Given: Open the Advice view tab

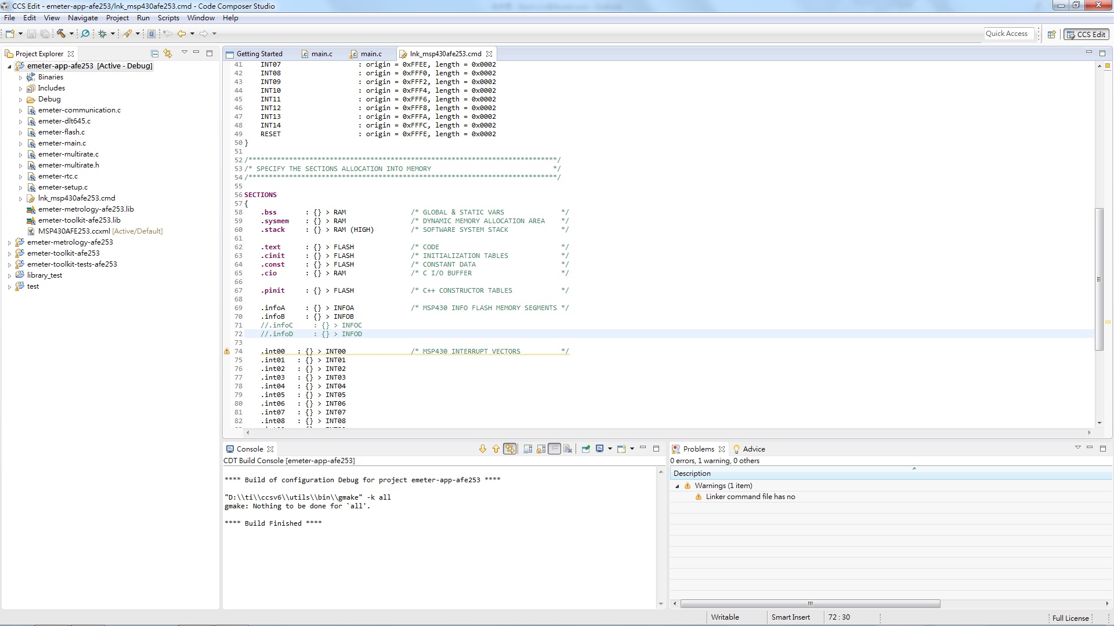Looking at the screenshot, I should pyautogui.click(x=753, y=449).
